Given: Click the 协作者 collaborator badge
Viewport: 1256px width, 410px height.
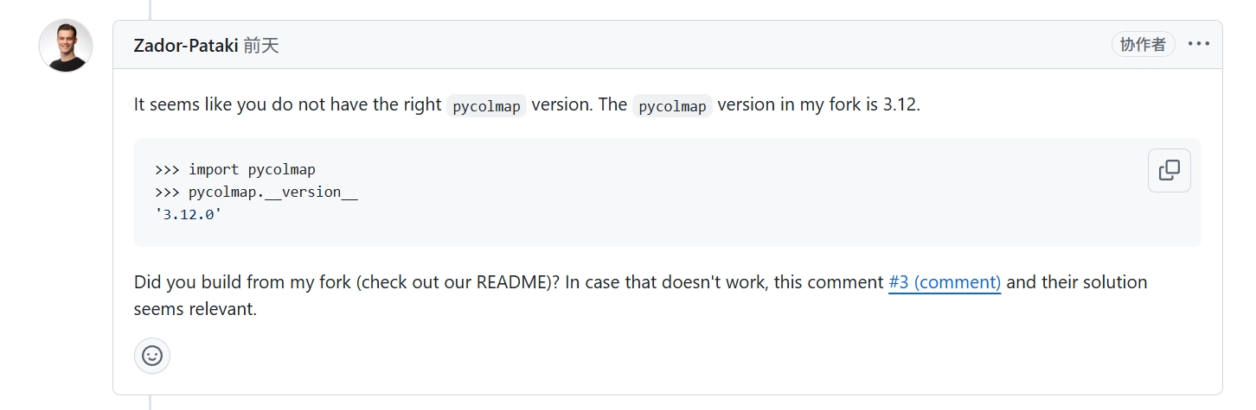Looking at the screenshot, I should coord(1143,45).
